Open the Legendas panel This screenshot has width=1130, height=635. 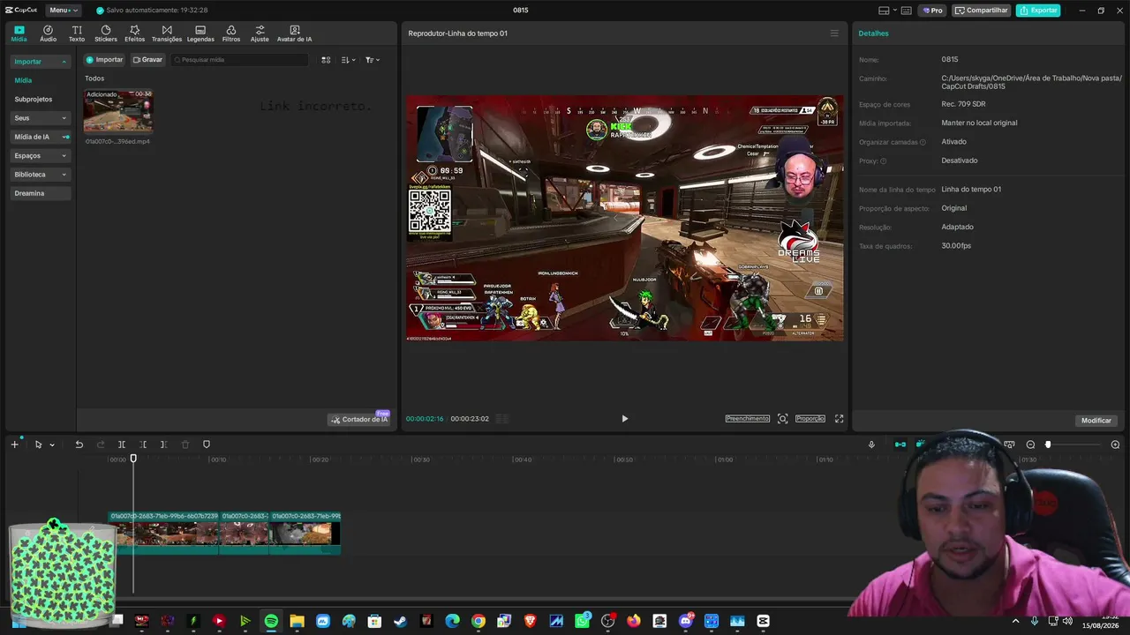(x=200, y=34)
